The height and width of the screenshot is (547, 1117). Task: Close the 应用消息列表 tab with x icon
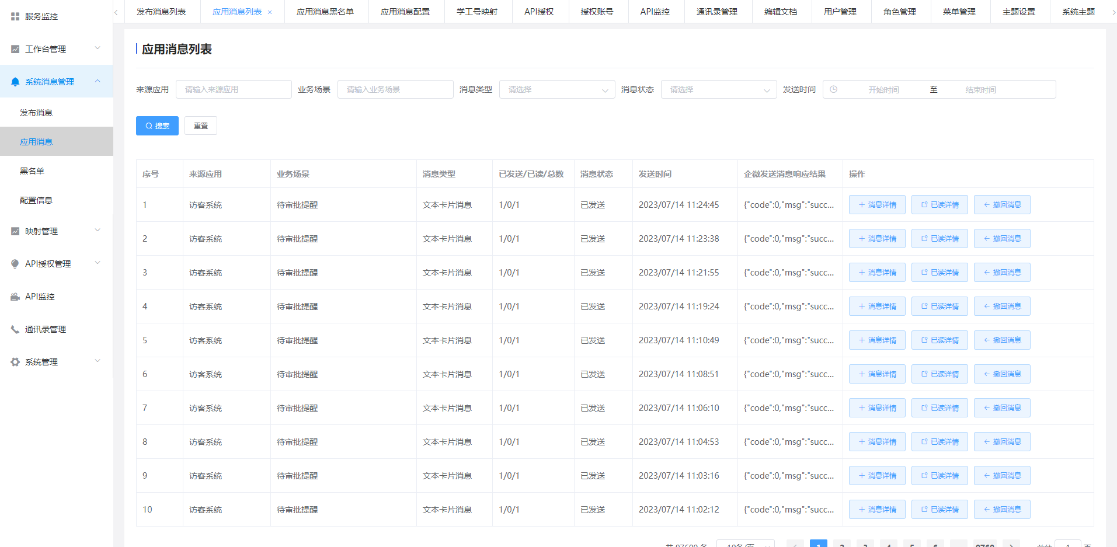pyautogui.click(x=270, y=12)
